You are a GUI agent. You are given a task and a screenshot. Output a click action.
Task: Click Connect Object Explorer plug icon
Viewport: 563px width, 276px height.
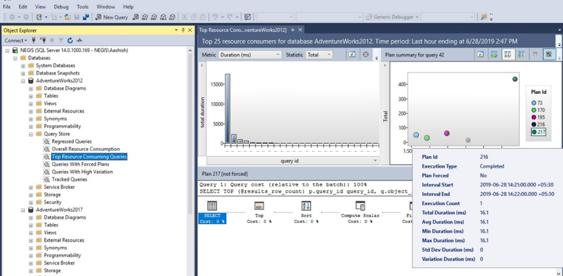coord(34,41)
